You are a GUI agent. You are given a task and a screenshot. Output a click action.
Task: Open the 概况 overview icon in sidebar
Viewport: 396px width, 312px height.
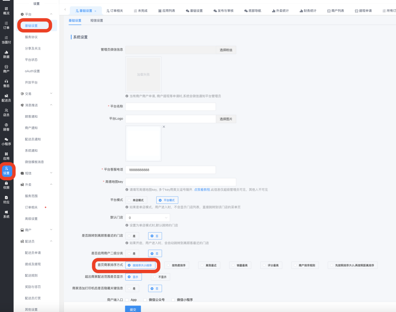[6, 10]
